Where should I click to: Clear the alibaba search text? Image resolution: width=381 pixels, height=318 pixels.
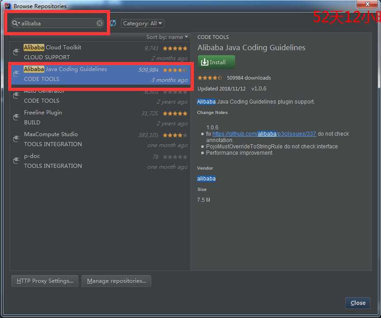coord(99,23)
